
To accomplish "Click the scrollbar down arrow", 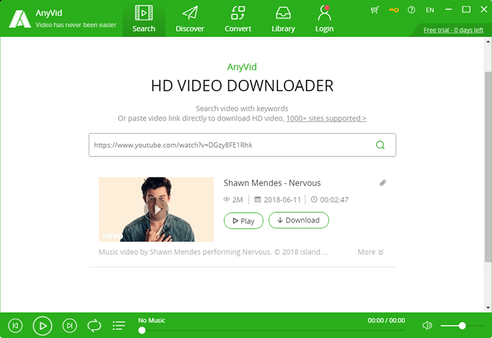I will 488,308.
